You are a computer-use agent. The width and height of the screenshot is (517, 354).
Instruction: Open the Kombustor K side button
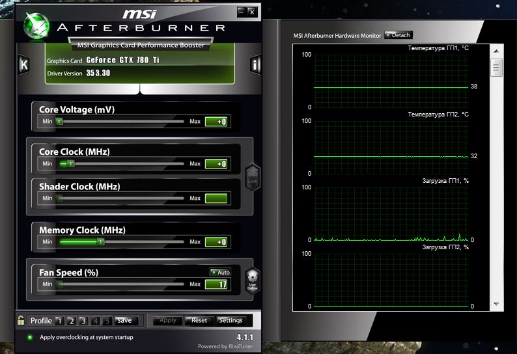coord(23,64)
